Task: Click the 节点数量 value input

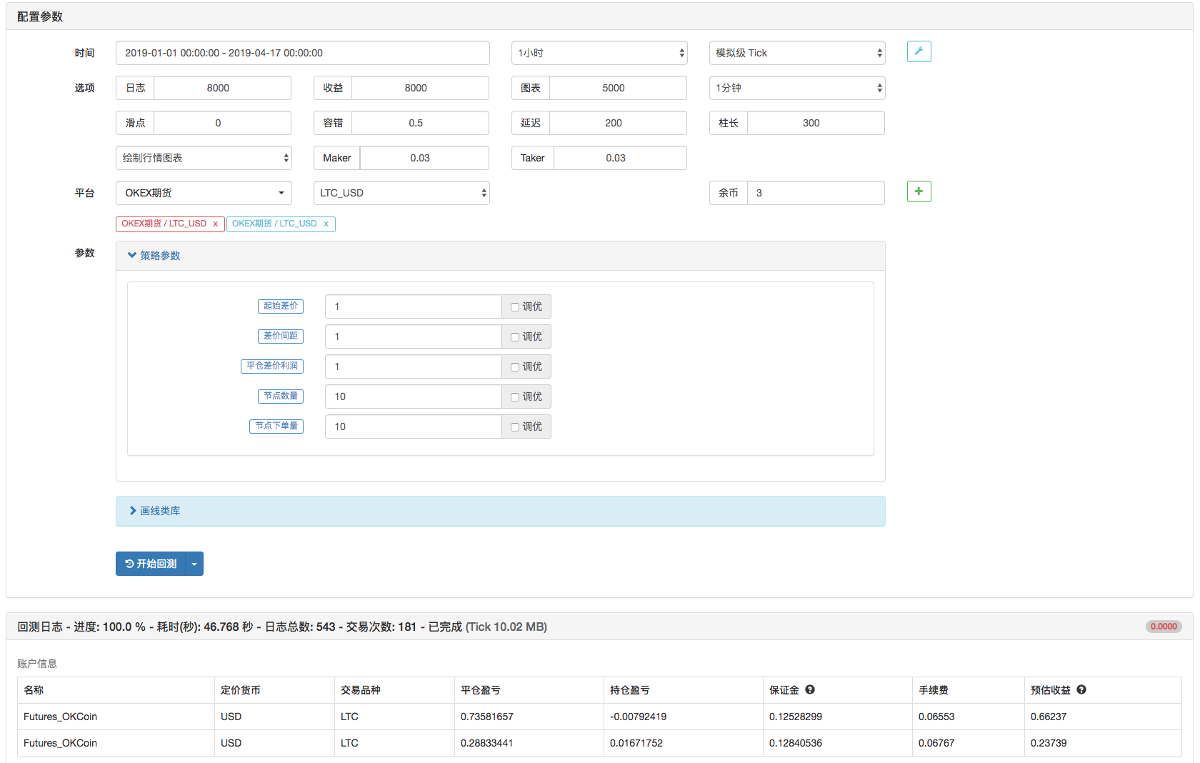Action: (414, 397)
